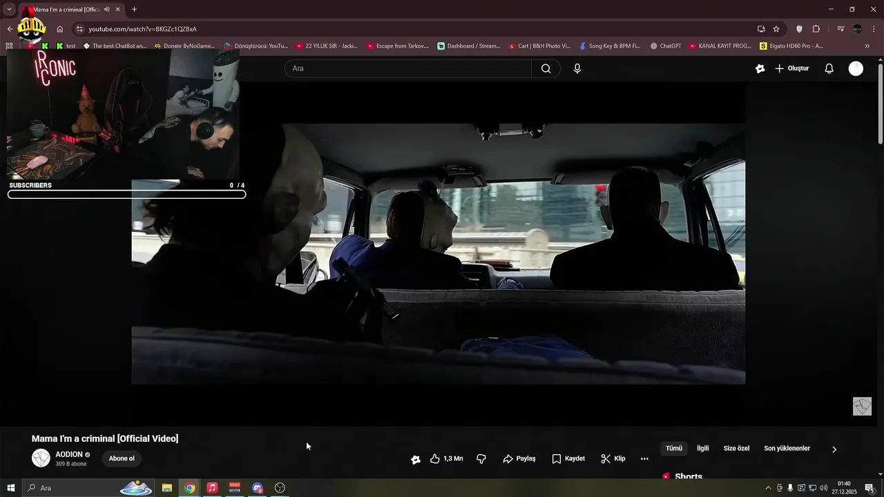
Task: Open the YouTube account avatar menu
Action: 856,68
